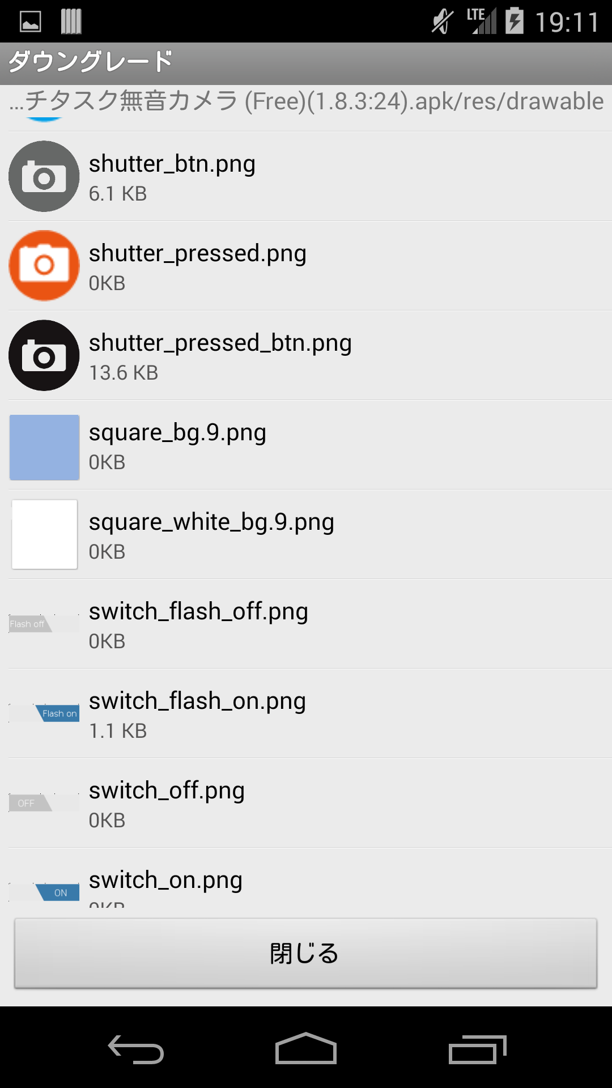Tap the orange shutter_pressed camera icon
This screenshot has height=1088, width=612.
click(44, 265)
